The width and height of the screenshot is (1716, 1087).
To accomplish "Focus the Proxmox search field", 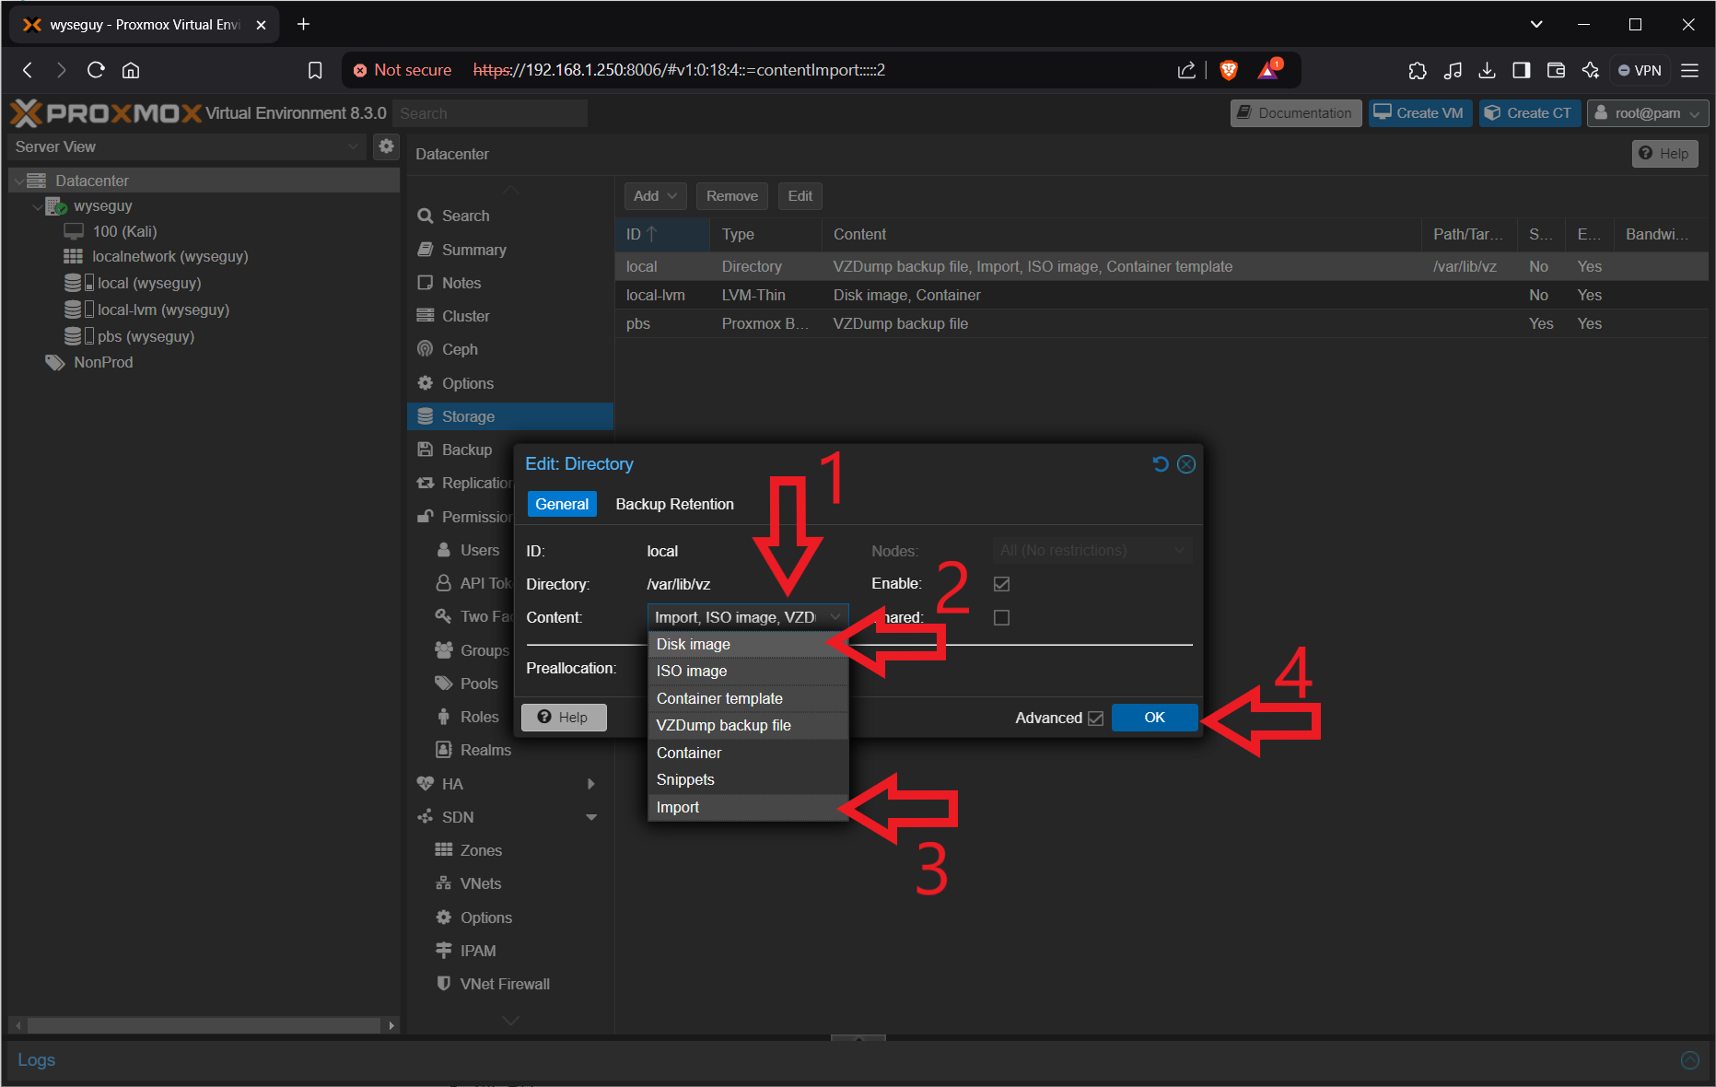I will coord(490,113).
